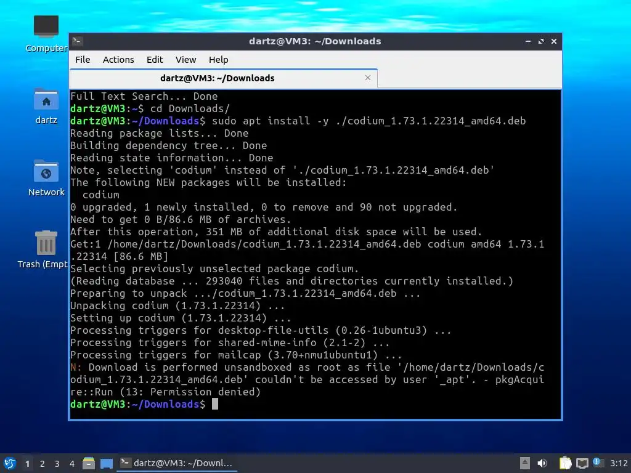Click the 'Setting up codium' line
The width and height of the screenshot is (631, 473).
(x=181, y=318)
